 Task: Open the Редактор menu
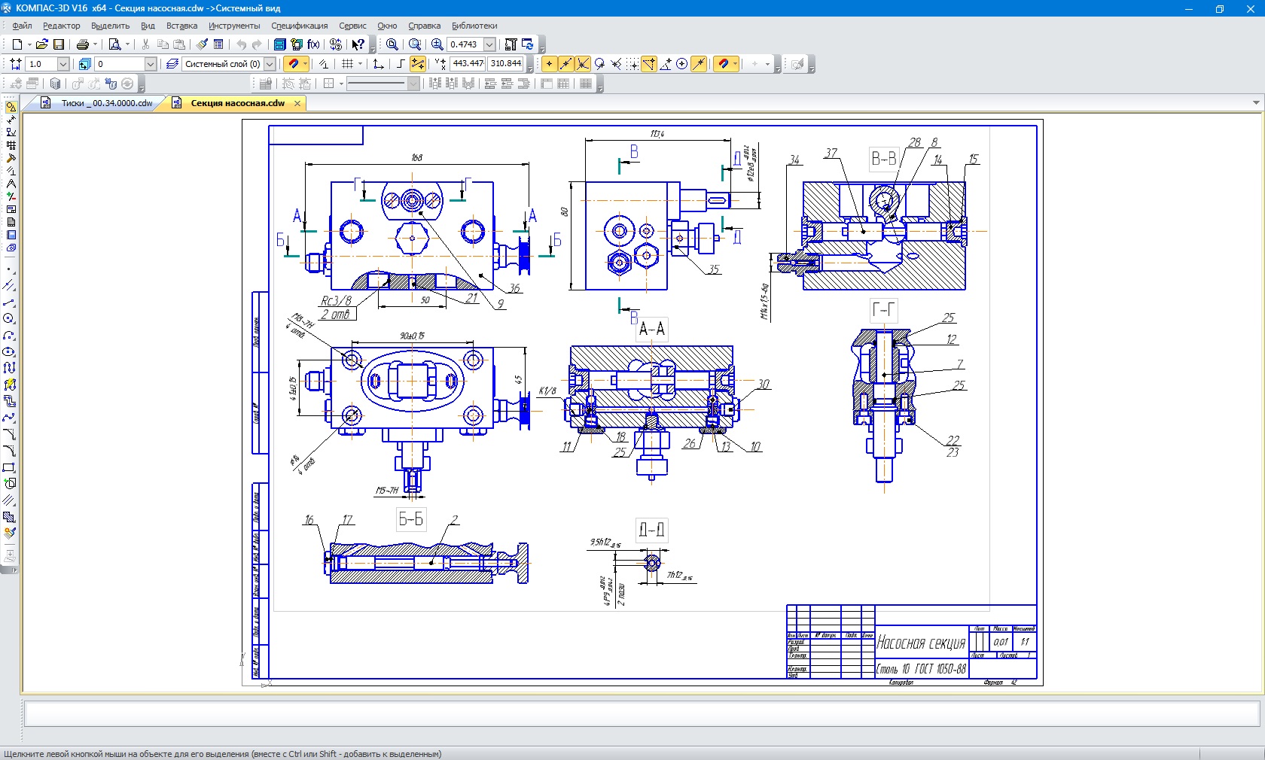coord(61,26)
